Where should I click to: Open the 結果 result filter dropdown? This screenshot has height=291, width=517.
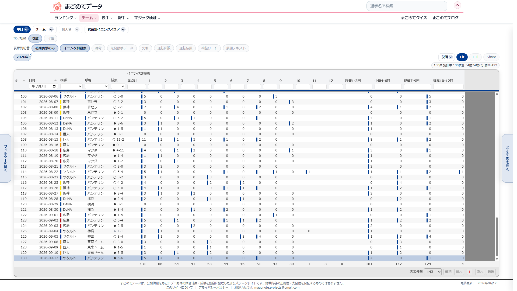[118, 86]
